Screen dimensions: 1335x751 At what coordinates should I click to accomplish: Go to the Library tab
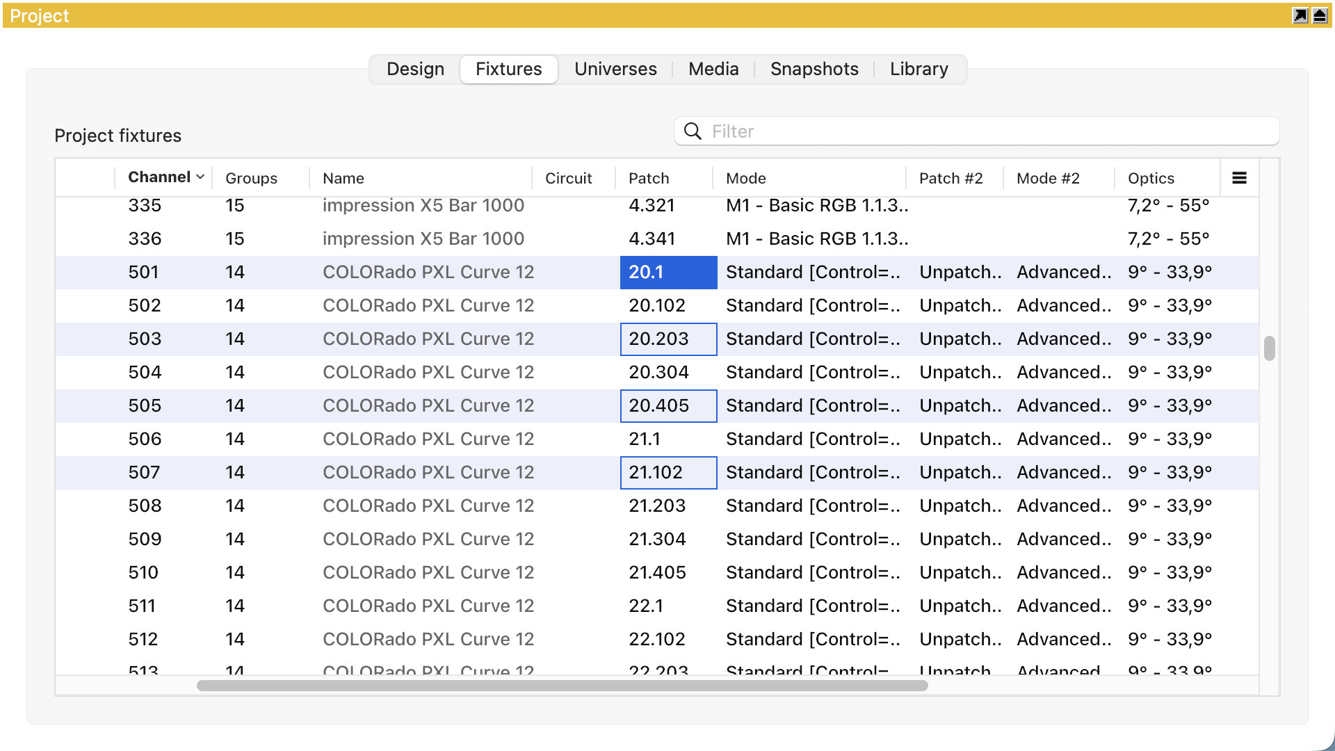tap(919, 69)
